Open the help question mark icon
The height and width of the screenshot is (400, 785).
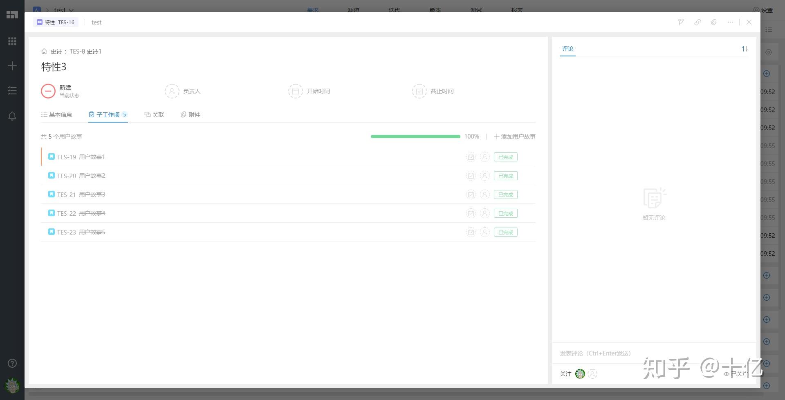coord(12,363)
